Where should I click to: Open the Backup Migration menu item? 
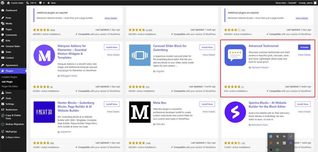pos(13,124)
